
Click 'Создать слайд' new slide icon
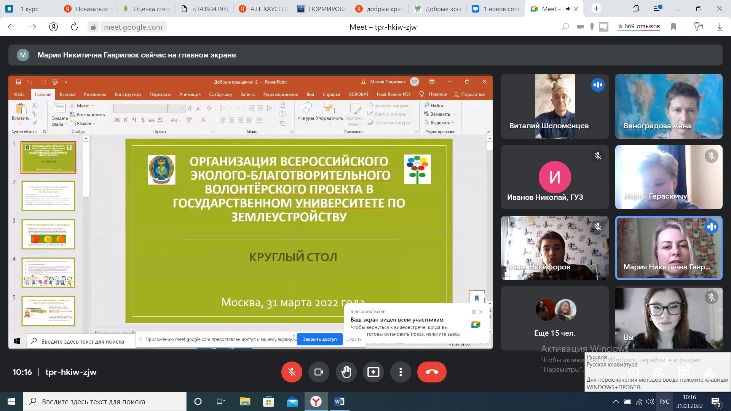pos(59,109)
